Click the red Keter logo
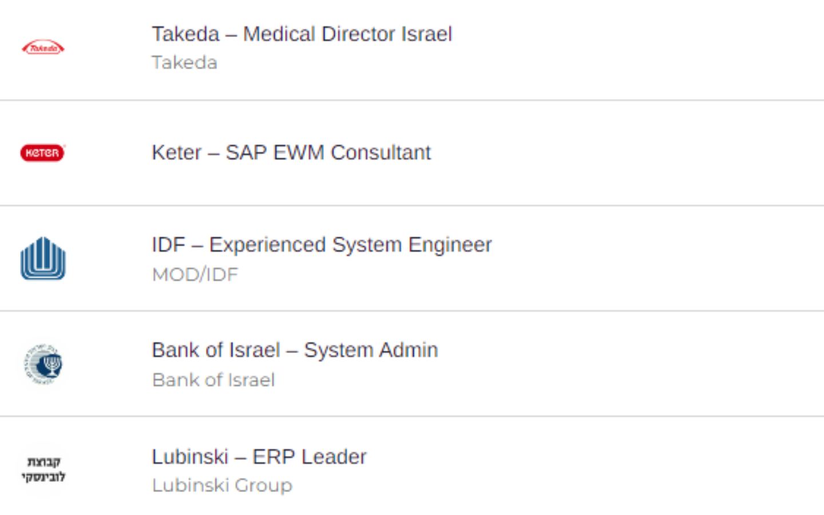The height and width of the screenshot is (515, 824). click(x=43, y=153)
